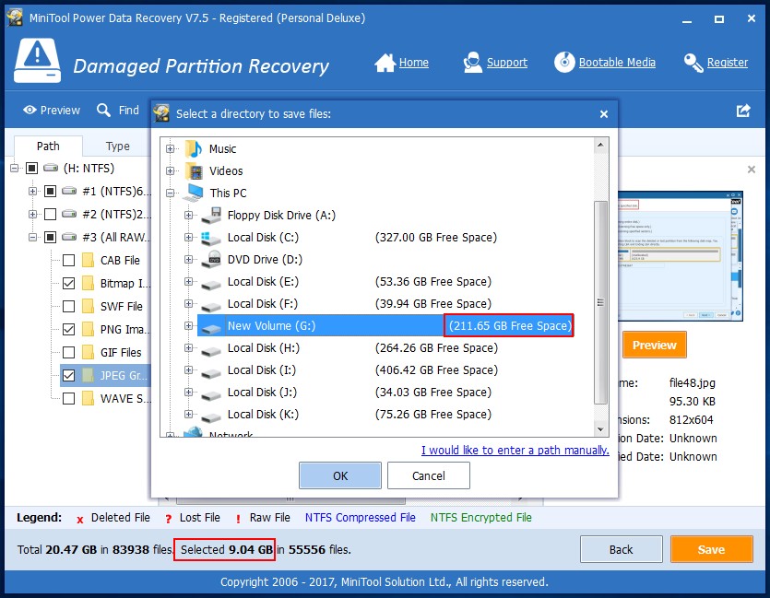Select the Path tab
The height and width of the screenshot is (598, 770).
tap(47, 146)
